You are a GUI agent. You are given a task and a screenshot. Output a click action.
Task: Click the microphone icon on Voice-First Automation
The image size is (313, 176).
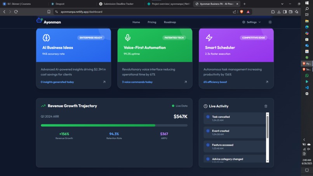point(127,38)
